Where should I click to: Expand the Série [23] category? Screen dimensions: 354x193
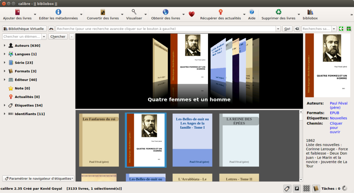click(x=4, y=63)
